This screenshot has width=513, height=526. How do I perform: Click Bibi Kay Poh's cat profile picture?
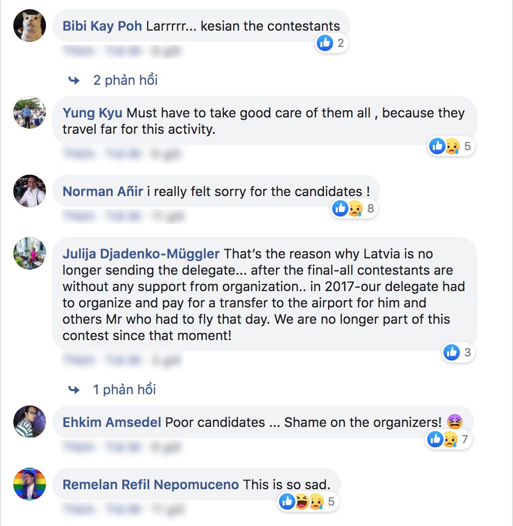pos(30,26)
